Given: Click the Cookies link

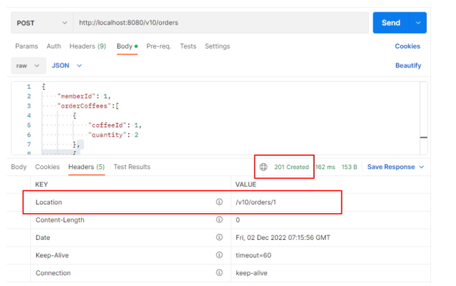Looking at the screenshot, I should click(x=408, y=46).
